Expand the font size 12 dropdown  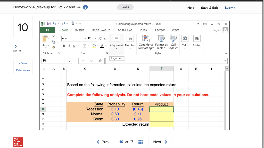pyautogui.click(x=95, y=39)
